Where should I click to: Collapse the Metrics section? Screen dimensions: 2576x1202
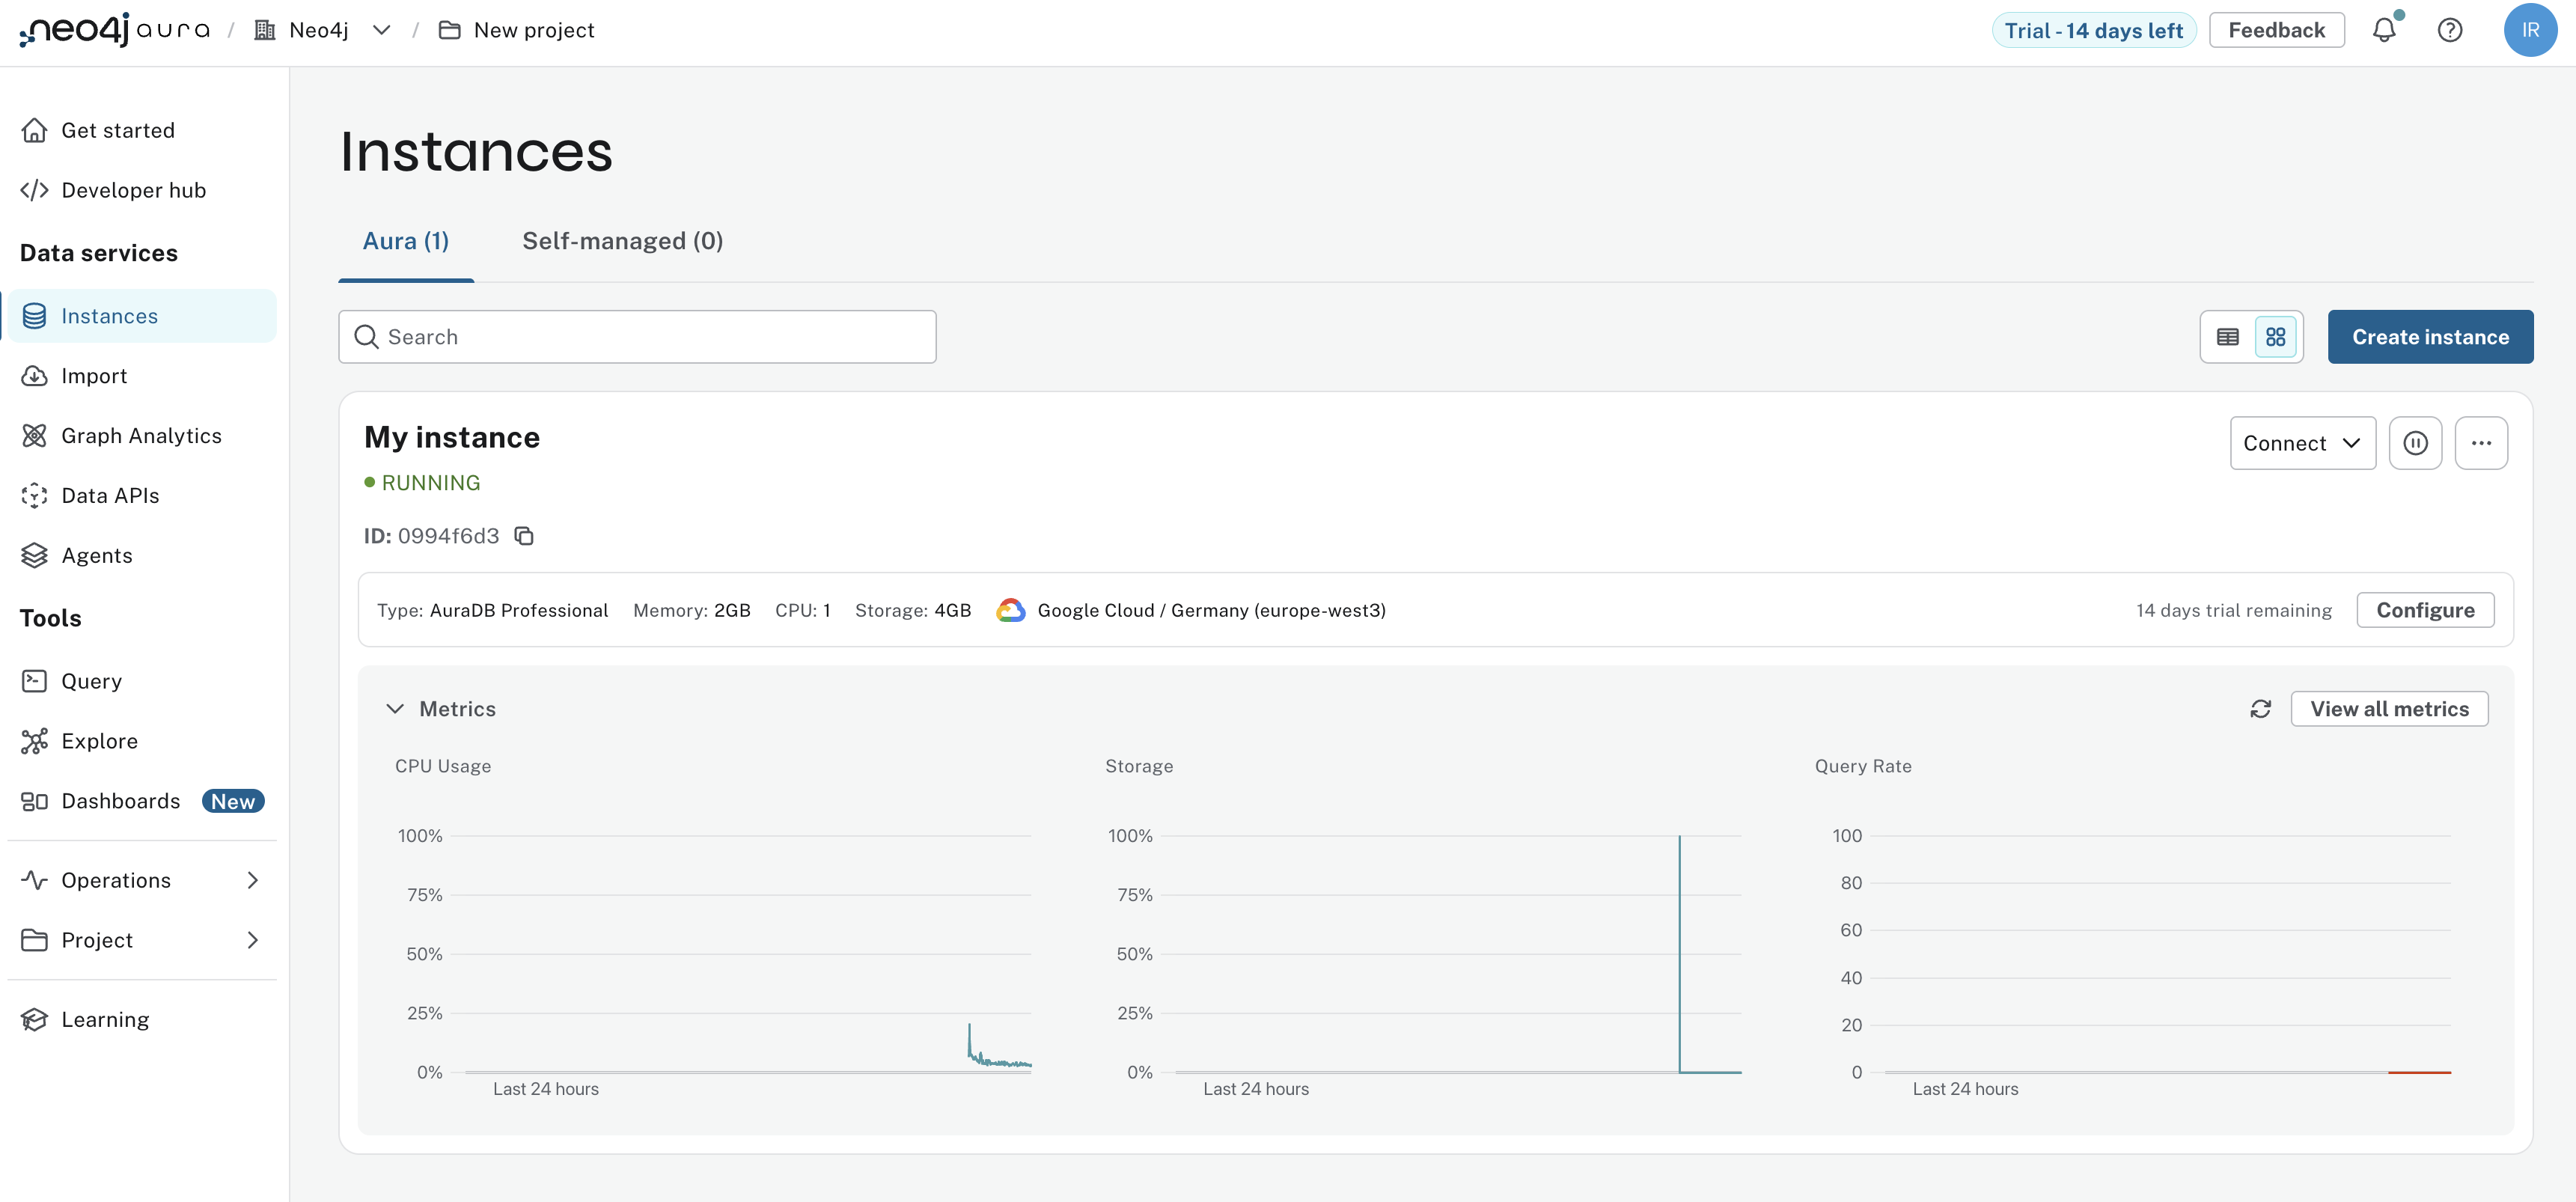(x=396, y=708)
